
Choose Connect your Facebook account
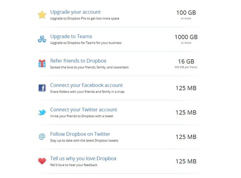click(x=86, y=85)
